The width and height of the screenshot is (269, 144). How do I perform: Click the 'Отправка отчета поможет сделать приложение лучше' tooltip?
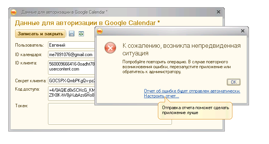tap(195, 110)
